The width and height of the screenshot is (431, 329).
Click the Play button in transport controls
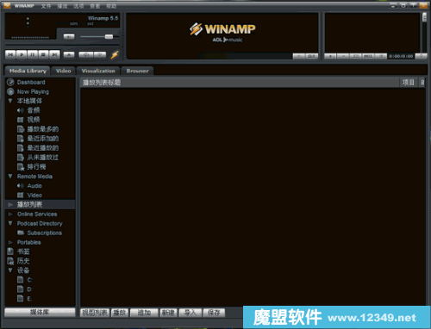22,54
